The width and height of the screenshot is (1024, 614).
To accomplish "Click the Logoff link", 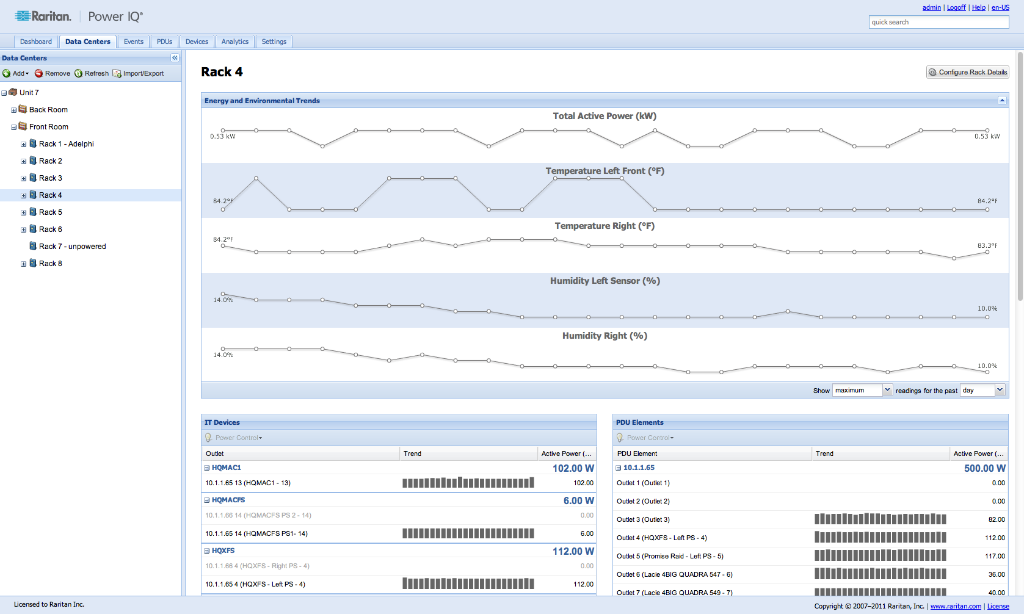I will tap(956, 7).
